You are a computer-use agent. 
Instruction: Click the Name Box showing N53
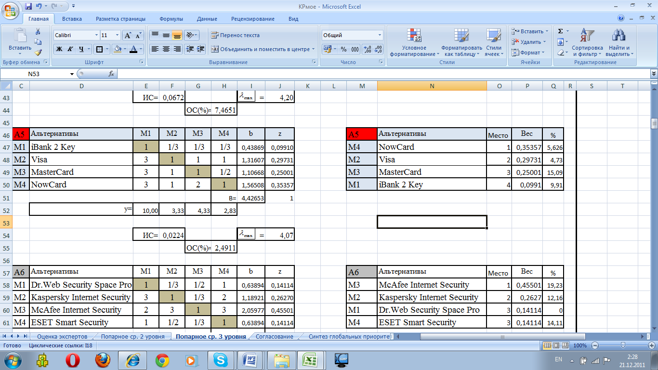[x=38, y=74]
